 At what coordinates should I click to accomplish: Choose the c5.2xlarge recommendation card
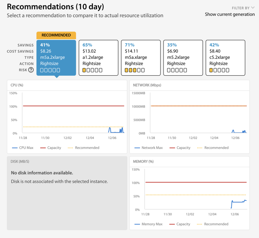click(x=225, y=58)
